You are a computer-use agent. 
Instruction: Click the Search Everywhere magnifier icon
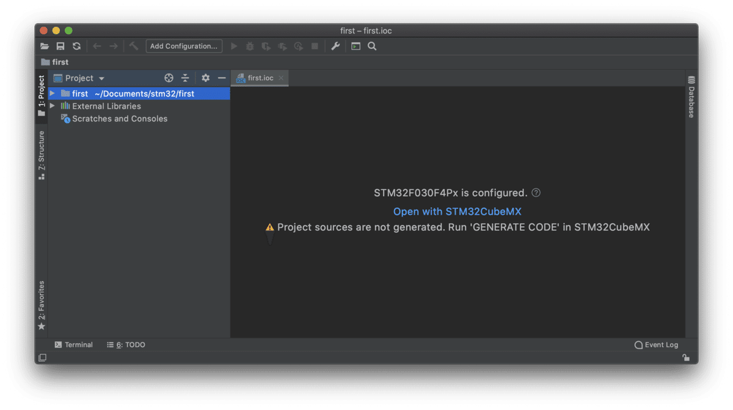[372, 46]
